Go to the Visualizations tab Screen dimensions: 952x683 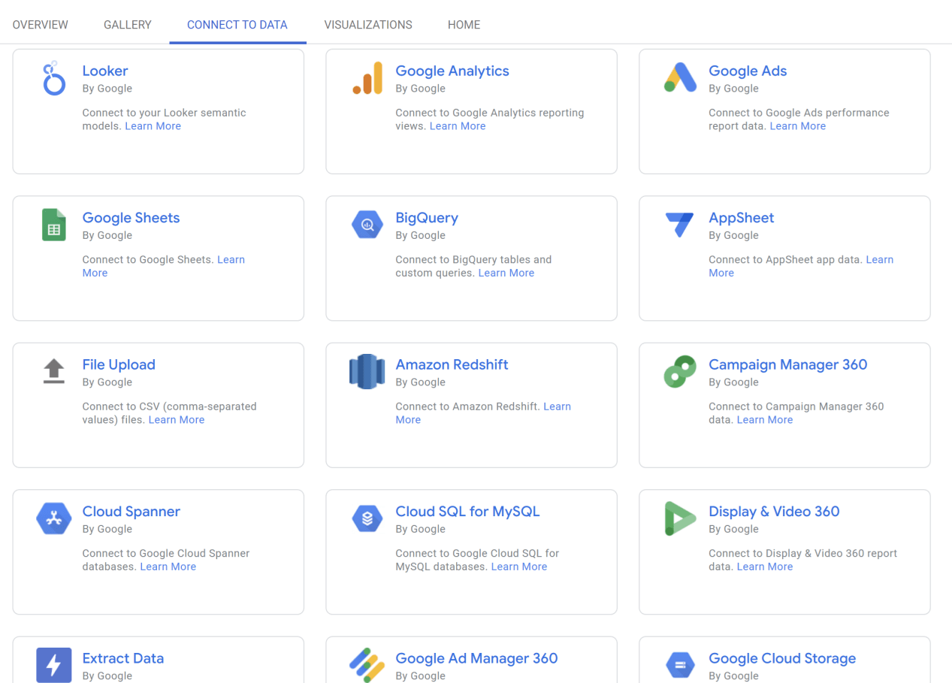(368, 25)
